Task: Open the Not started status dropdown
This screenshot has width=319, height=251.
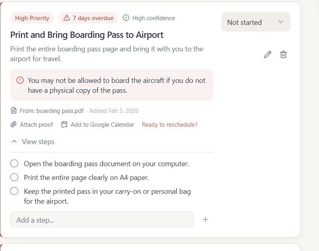Action: pos(256,22)
